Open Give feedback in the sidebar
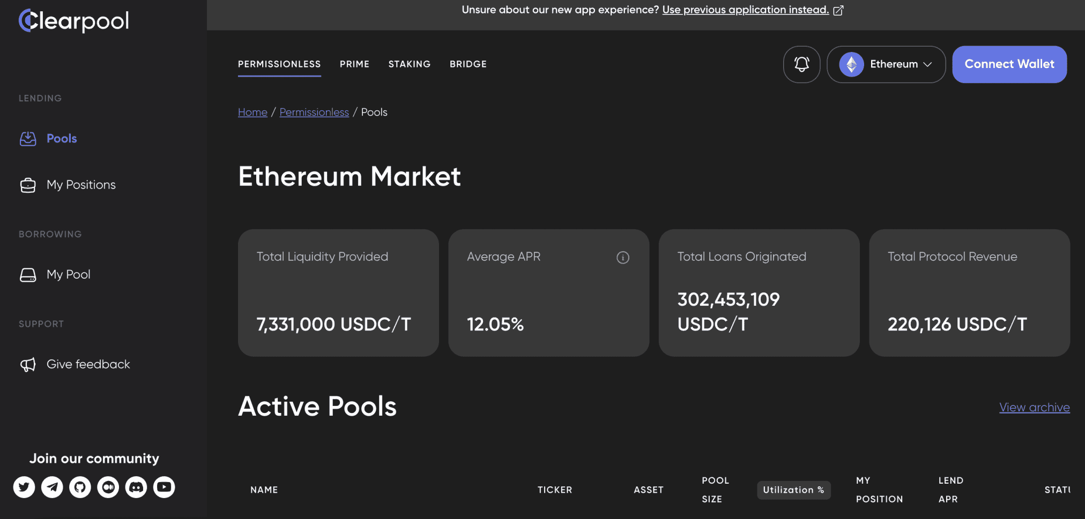 click(88, 364)
